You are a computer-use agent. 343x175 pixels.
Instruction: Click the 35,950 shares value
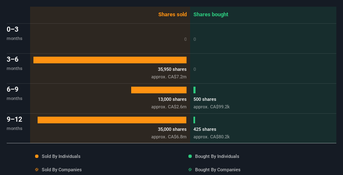[x=172, y=69]
